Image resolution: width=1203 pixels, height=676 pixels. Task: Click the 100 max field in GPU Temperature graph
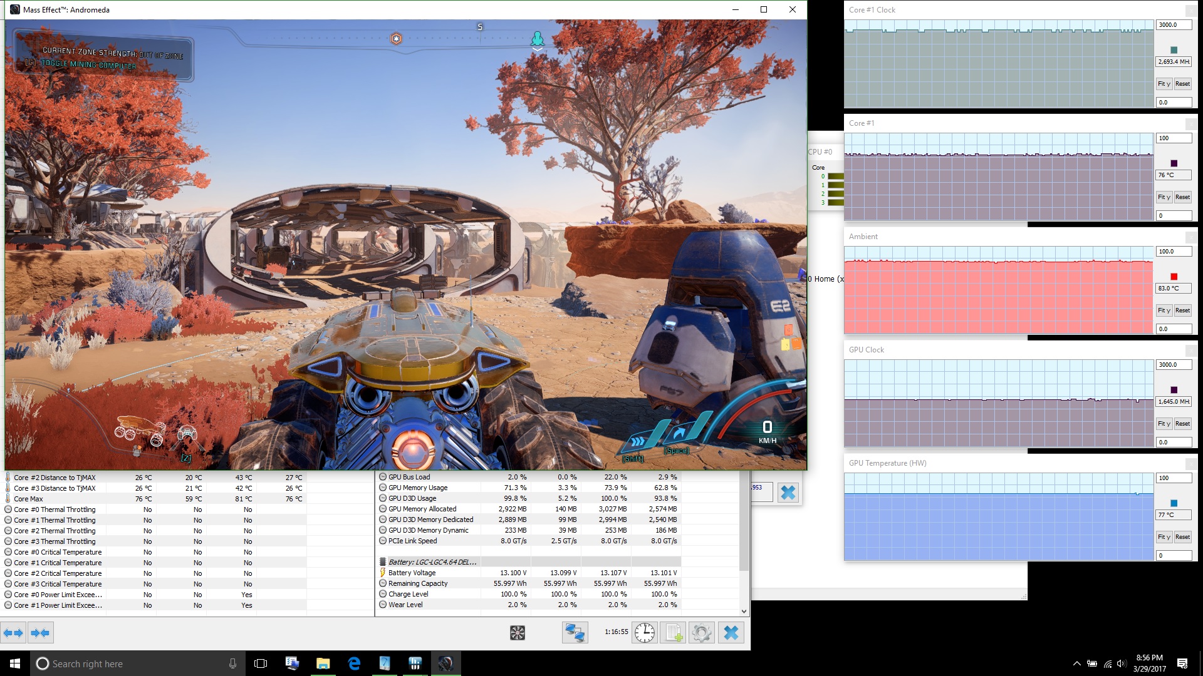click(x=1174, y=478)
